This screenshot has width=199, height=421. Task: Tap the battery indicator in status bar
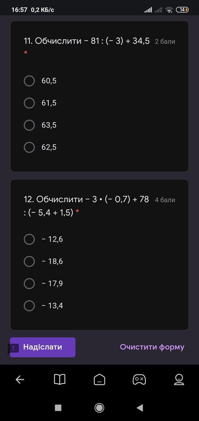(x=182, y=10)
